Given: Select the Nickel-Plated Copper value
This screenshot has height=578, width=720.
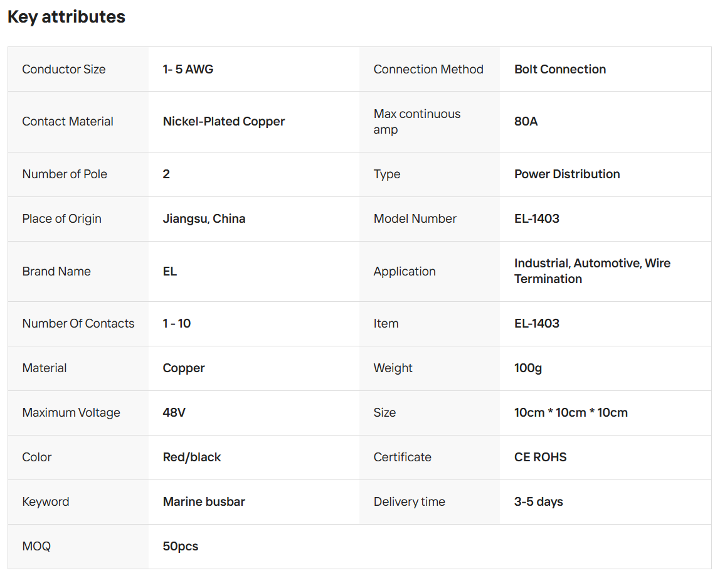Looking at the screenshot, I should click(224, 121).
